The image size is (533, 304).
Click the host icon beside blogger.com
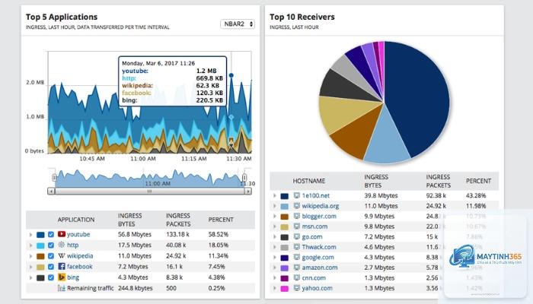(297, 216)
